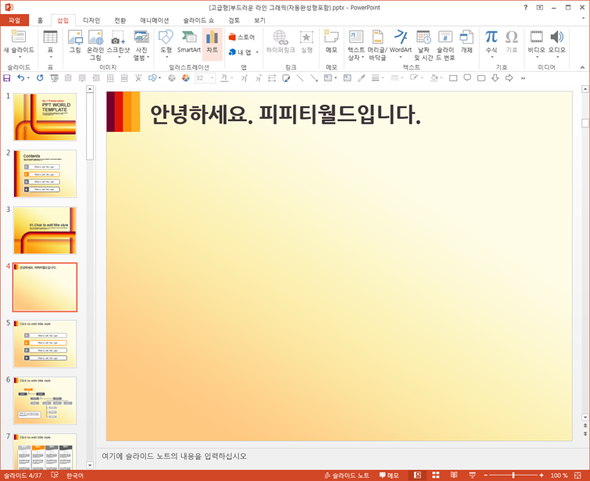Insert an Equation (수식)
590x481 pixels.
click(x=491, y=37)
